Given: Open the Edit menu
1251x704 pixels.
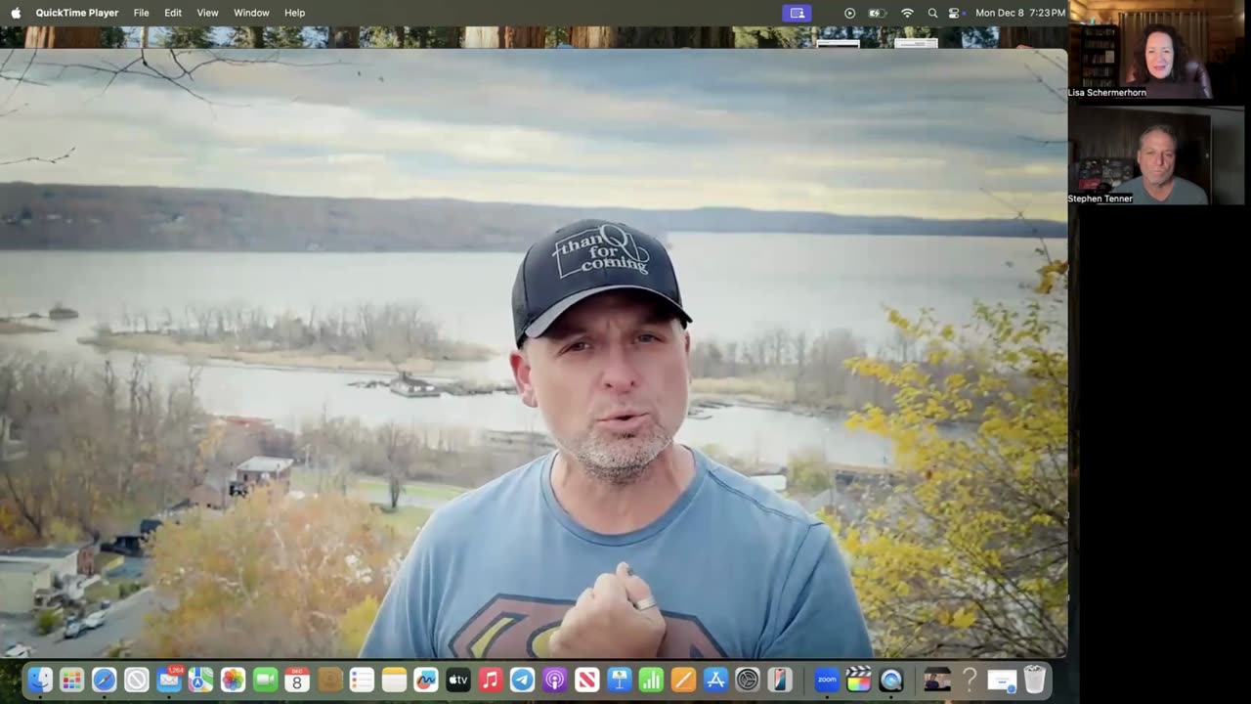Looking at the screenshot, I should click(x=173, y=13).
